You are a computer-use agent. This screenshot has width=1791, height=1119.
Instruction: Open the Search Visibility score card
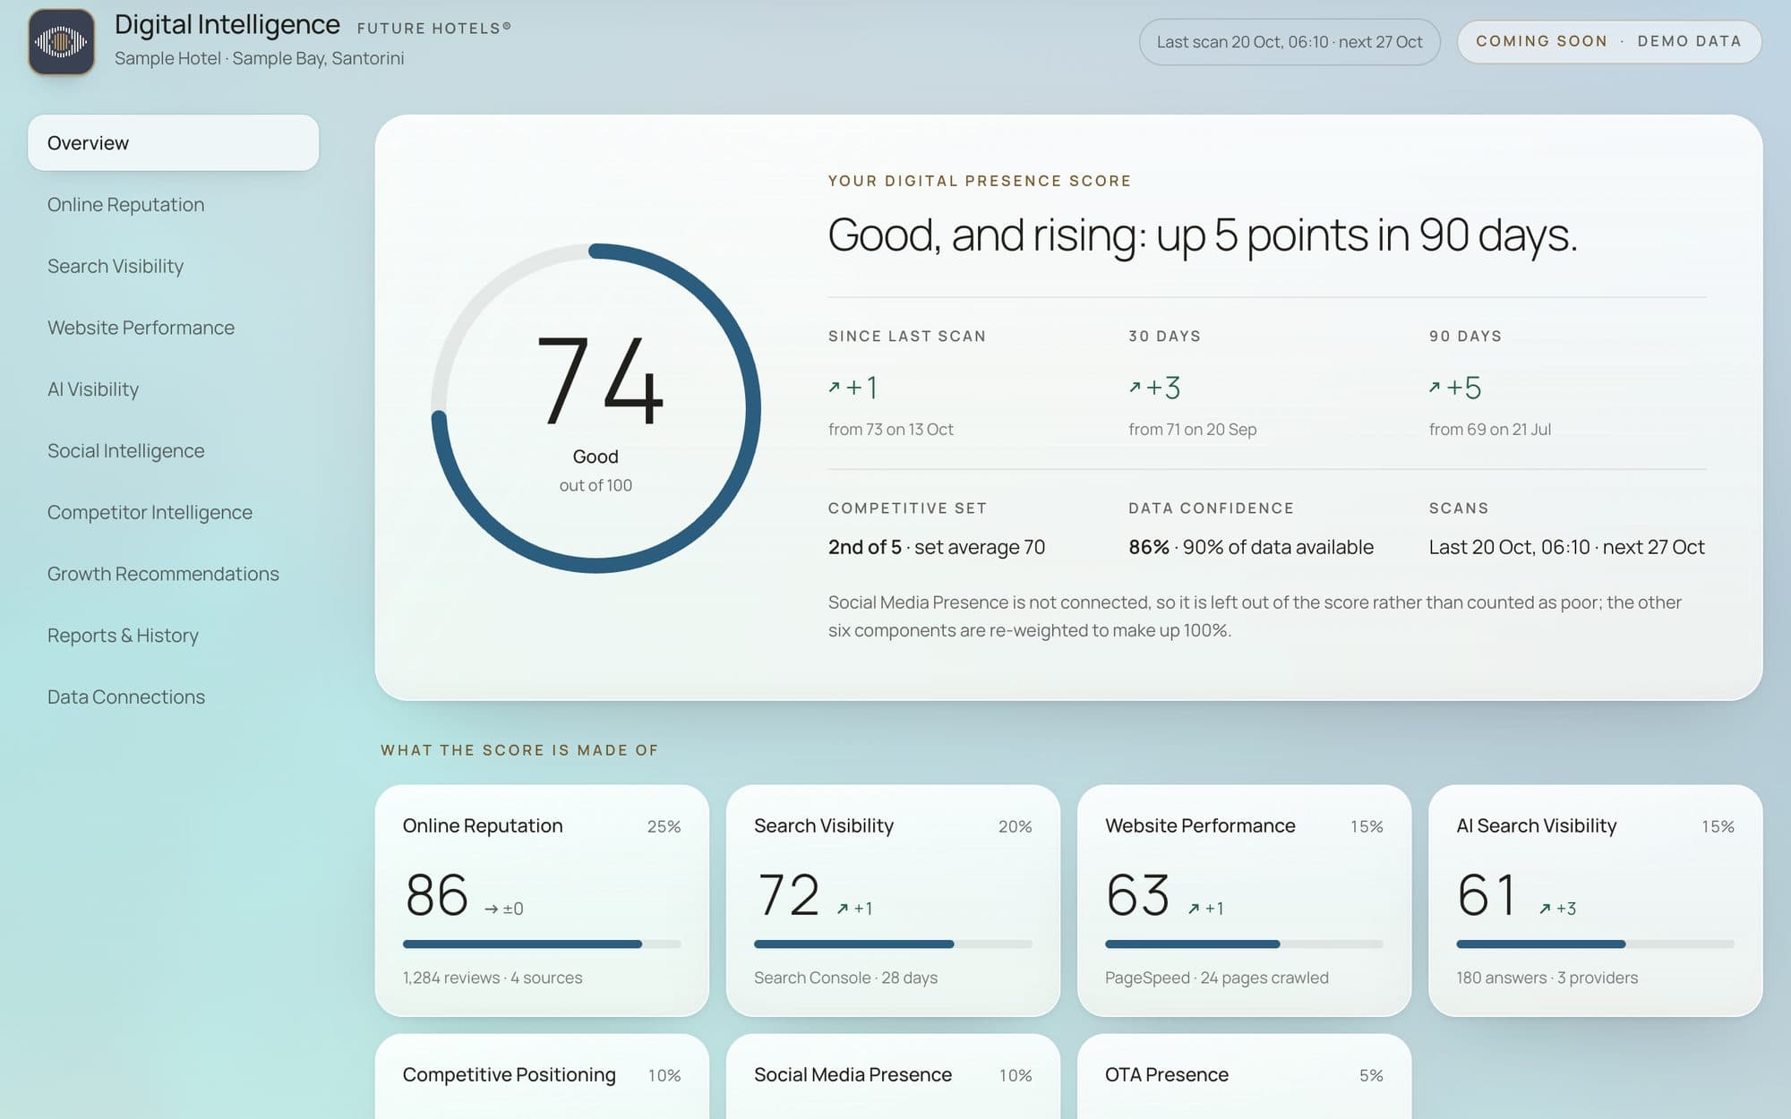click(x=893, y=901)
